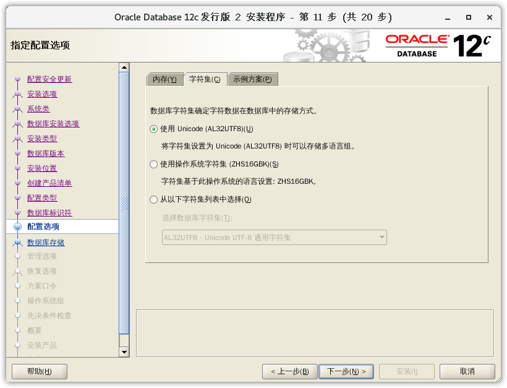Click the step list vertical scrollbar

pos(124,204)
